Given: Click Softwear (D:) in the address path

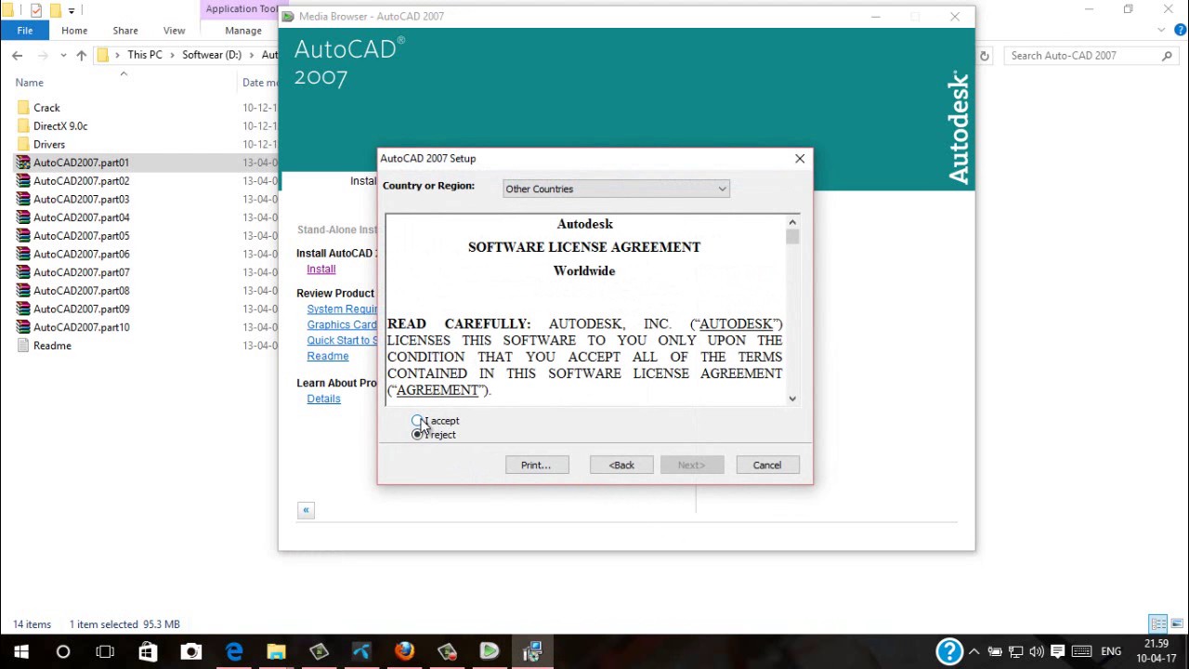Looking at the screenshot, I should click(x=212, y=56).
